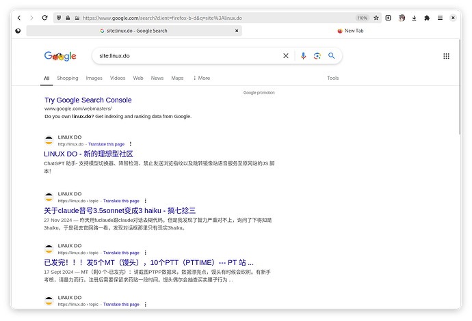The width and height of the screenshot is (472, 321).
Task: Open the Google apps grid icon
Action: click(446, 56)
